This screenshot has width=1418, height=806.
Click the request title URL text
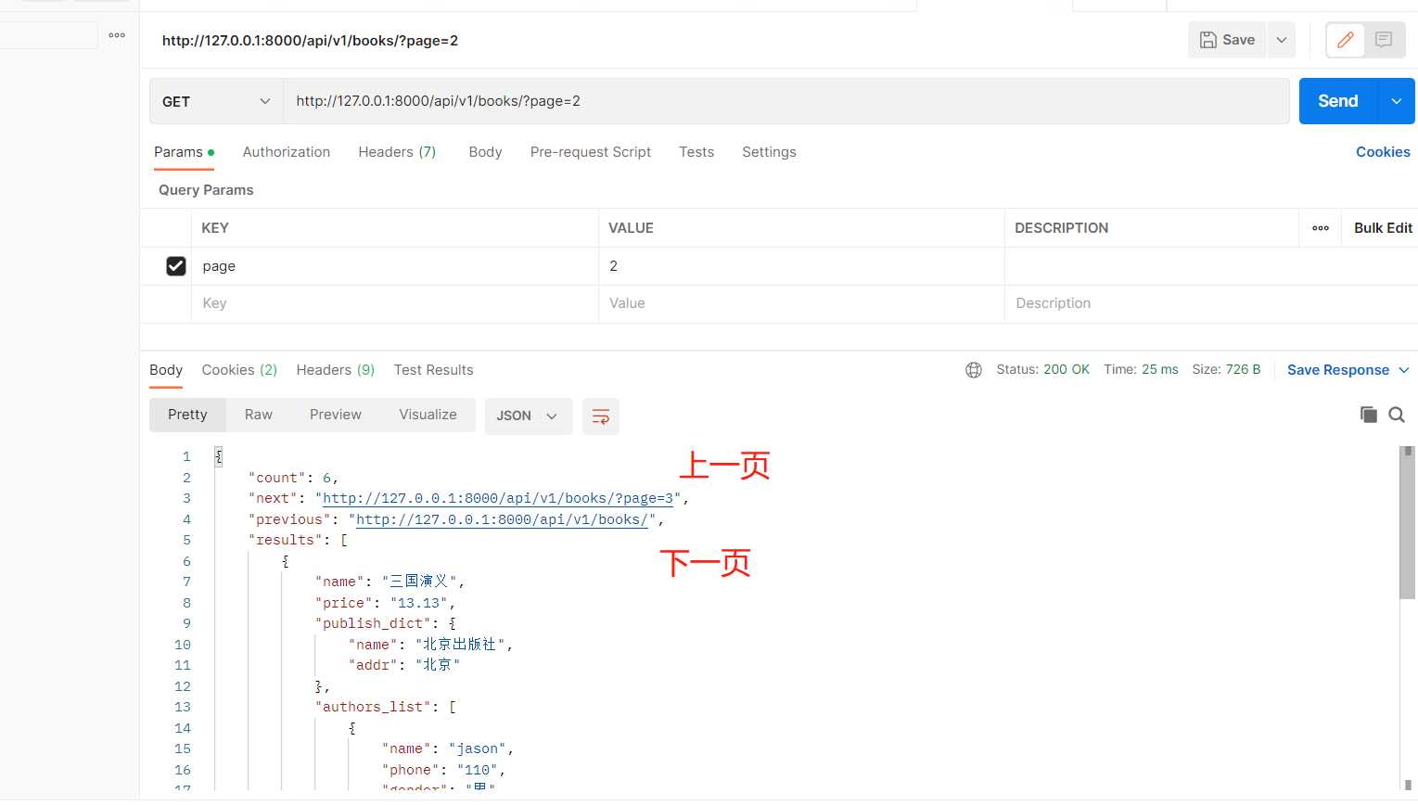pyautogui.click(x=310, y=41)
